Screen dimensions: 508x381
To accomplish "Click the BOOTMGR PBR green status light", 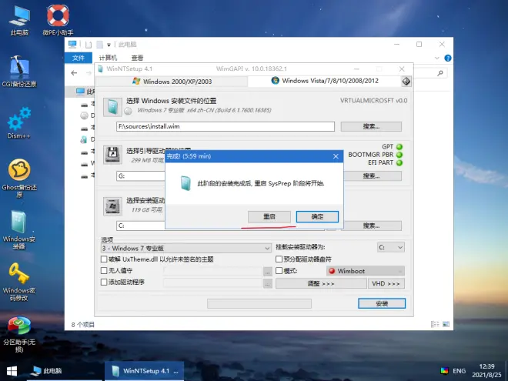I will [x=399, y=155].
